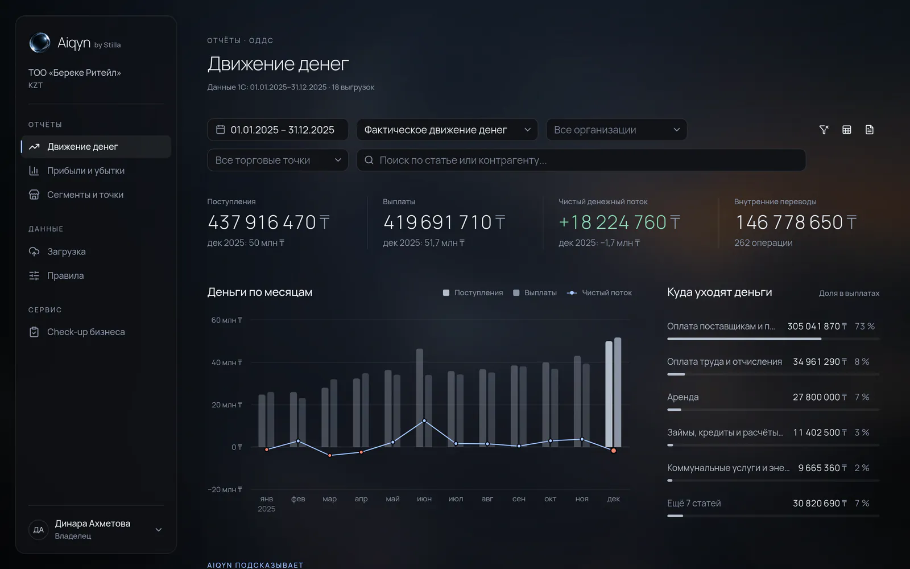Click the store icon beside Сегменты и точки
Image resolution: width=910 pixels, height=569 pixels.
(34, 195)
